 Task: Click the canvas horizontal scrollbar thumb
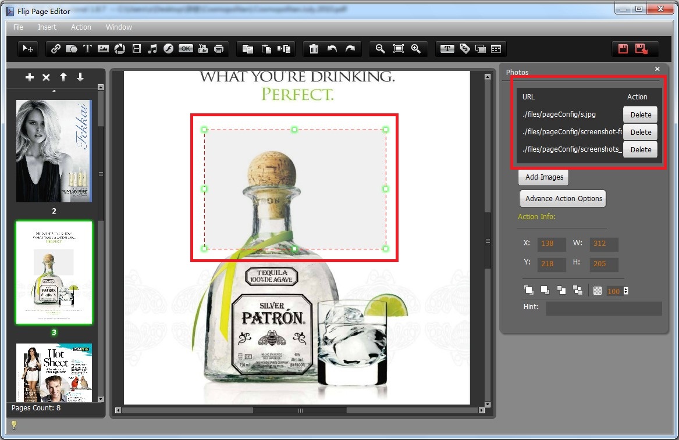point(300,410)
